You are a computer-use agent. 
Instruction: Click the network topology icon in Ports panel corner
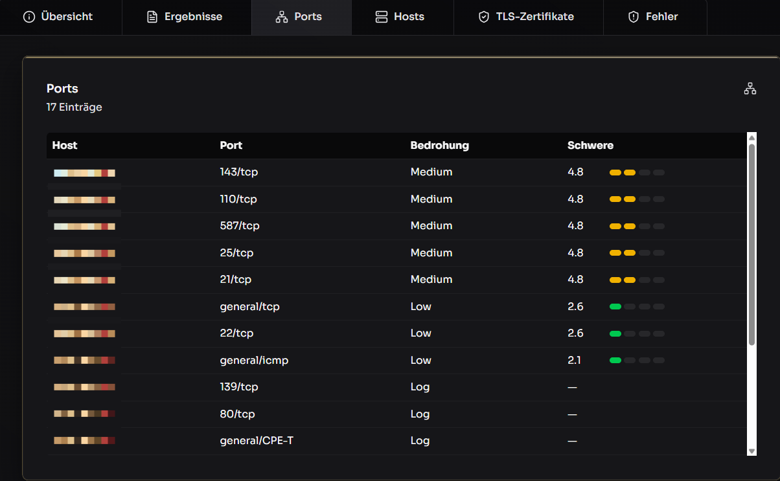[750, 89]
